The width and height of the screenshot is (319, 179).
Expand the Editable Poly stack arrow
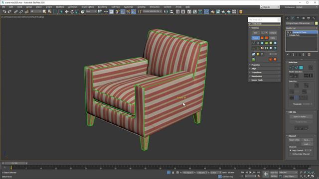click(288, 35)
